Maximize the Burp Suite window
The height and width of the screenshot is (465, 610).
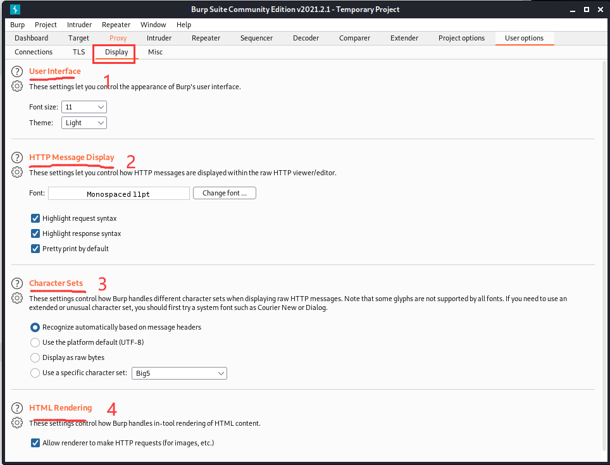pos(586,9)
